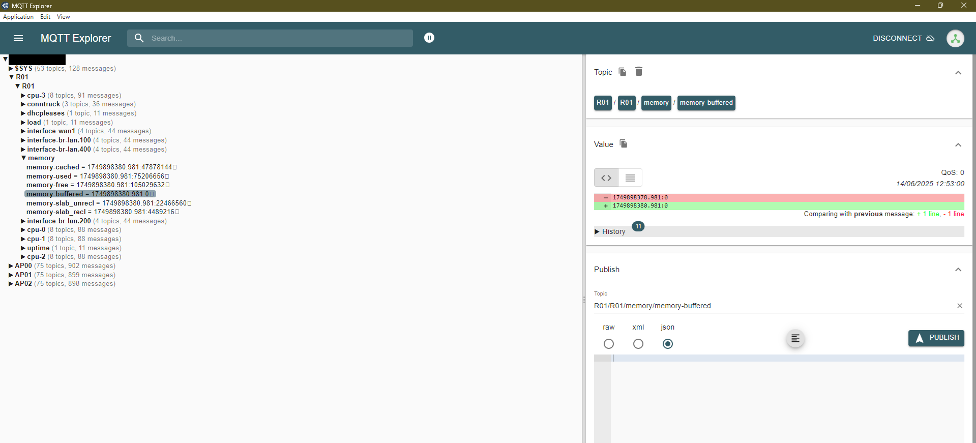This screenshot has height=443, width=976.
Task: Expand the interface-br-lan.100 topic node
Action: (23, 140)
